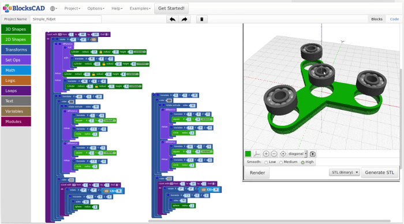The height and width of the screenshot is (224, 404).
Task: Zoom in the 3D view
Action: 266,154
